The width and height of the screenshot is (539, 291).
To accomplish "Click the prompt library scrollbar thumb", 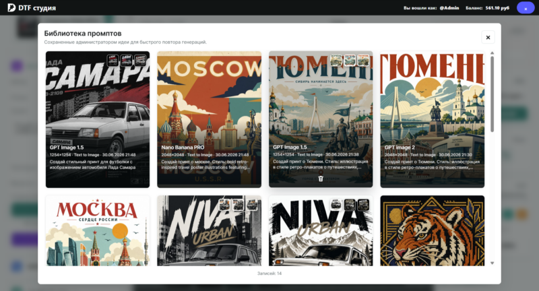I will tap(492, 94).
